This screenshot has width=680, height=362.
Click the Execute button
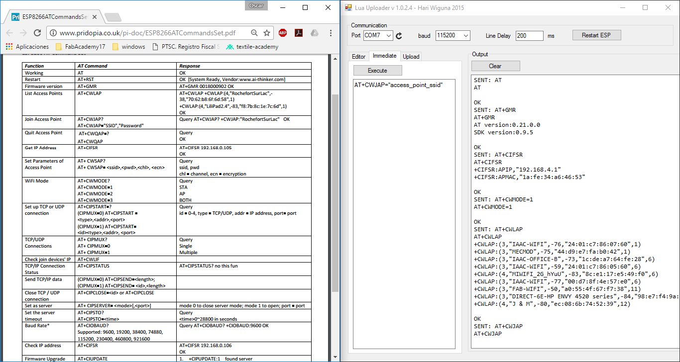[377, 71]
